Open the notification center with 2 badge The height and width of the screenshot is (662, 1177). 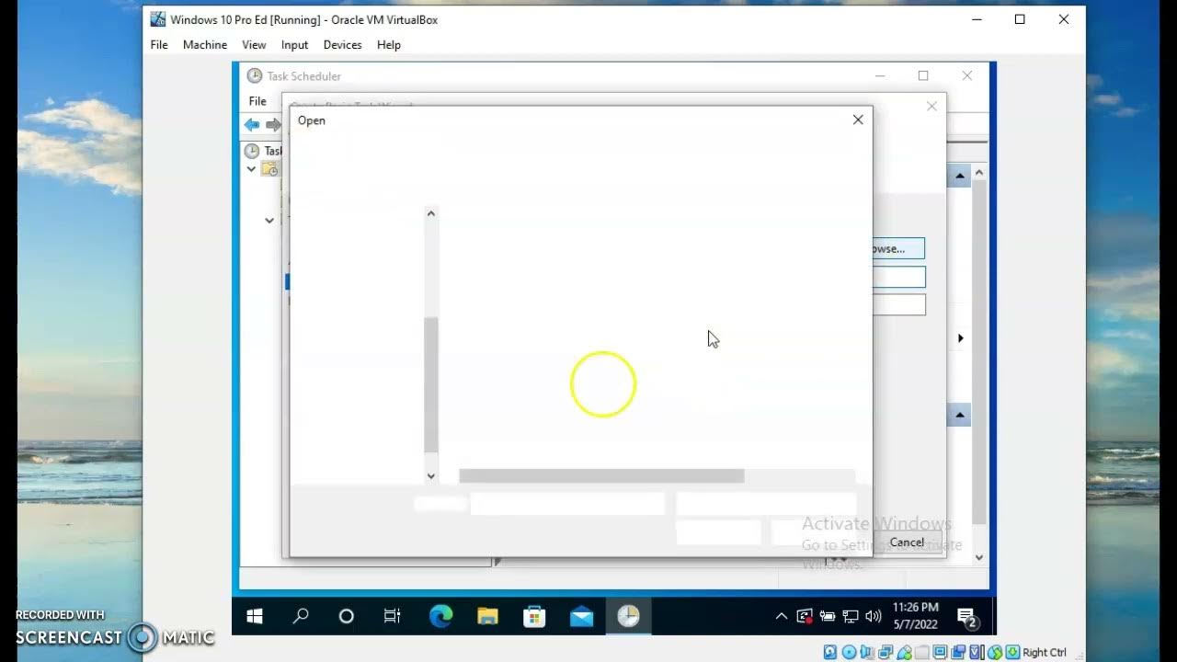pos(966,617)
